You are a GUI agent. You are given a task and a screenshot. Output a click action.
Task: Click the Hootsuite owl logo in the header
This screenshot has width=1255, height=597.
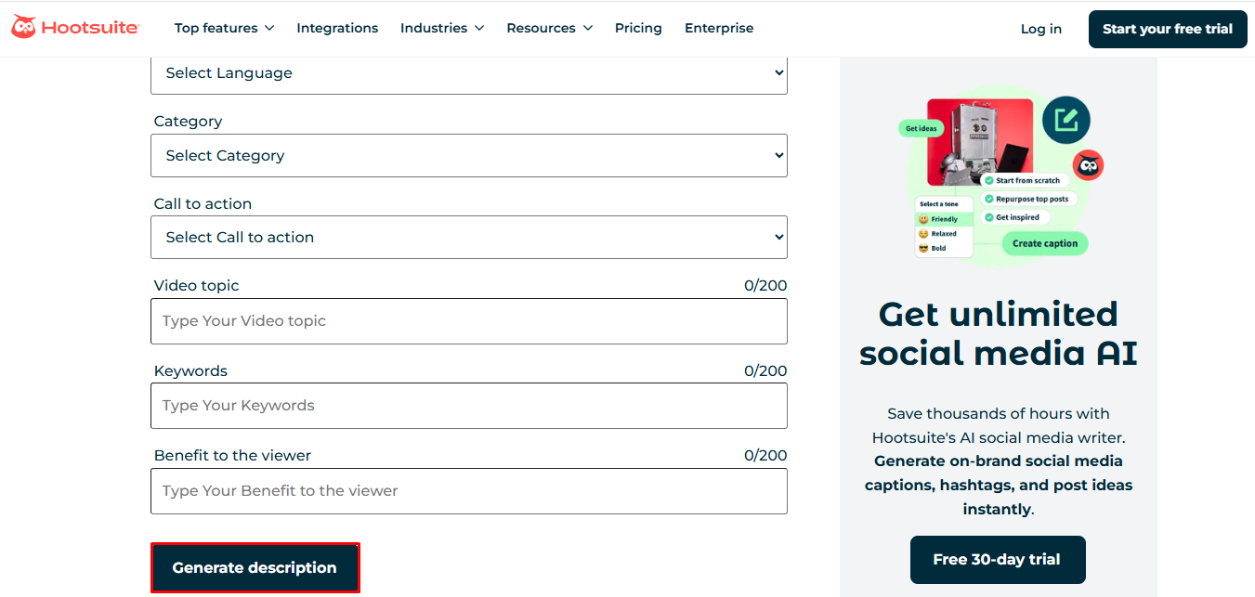point(23,27)
